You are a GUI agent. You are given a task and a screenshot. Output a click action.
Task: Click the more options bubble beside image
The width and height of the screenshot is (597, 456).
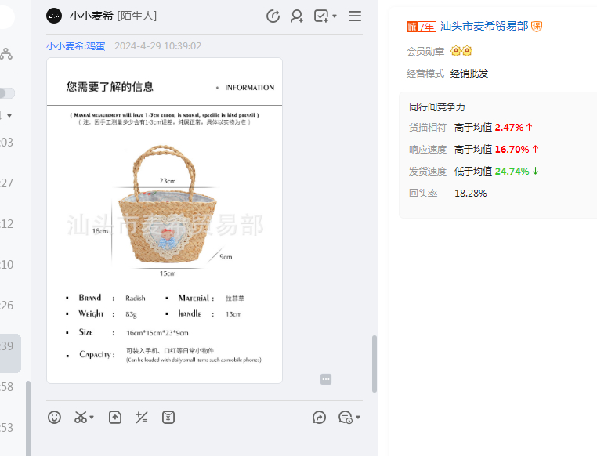coord(326,379)
